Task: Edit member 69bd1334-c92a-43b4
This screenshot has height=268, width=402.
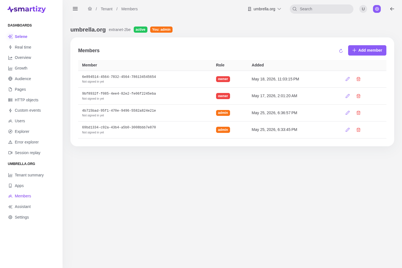Action: [x=348, y=130]
